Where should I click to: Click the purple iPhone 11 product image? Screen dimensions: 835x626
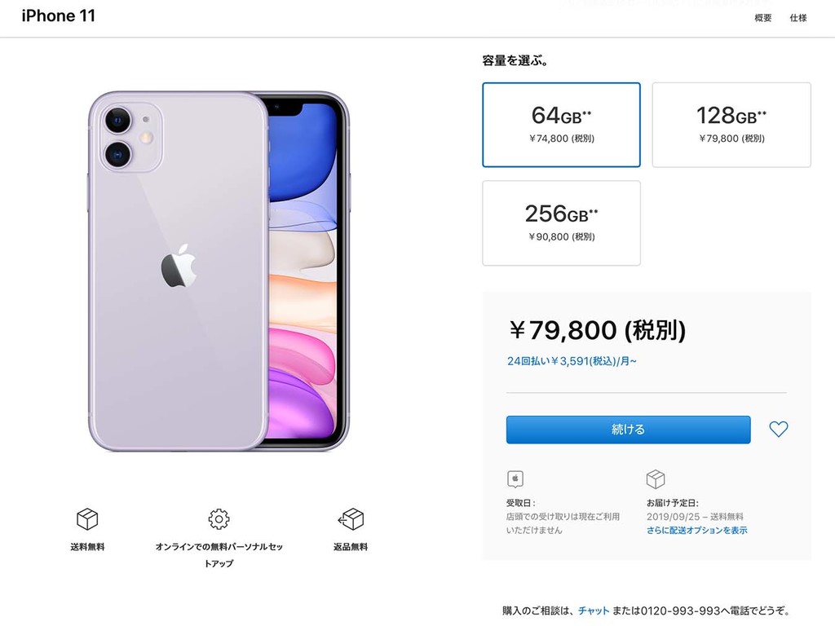[x=219, y=271]
